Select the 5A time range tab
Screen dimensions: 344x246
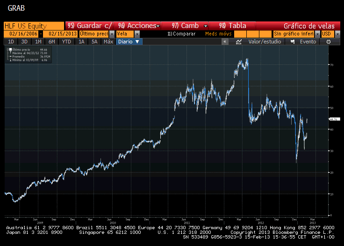(94, 42)
